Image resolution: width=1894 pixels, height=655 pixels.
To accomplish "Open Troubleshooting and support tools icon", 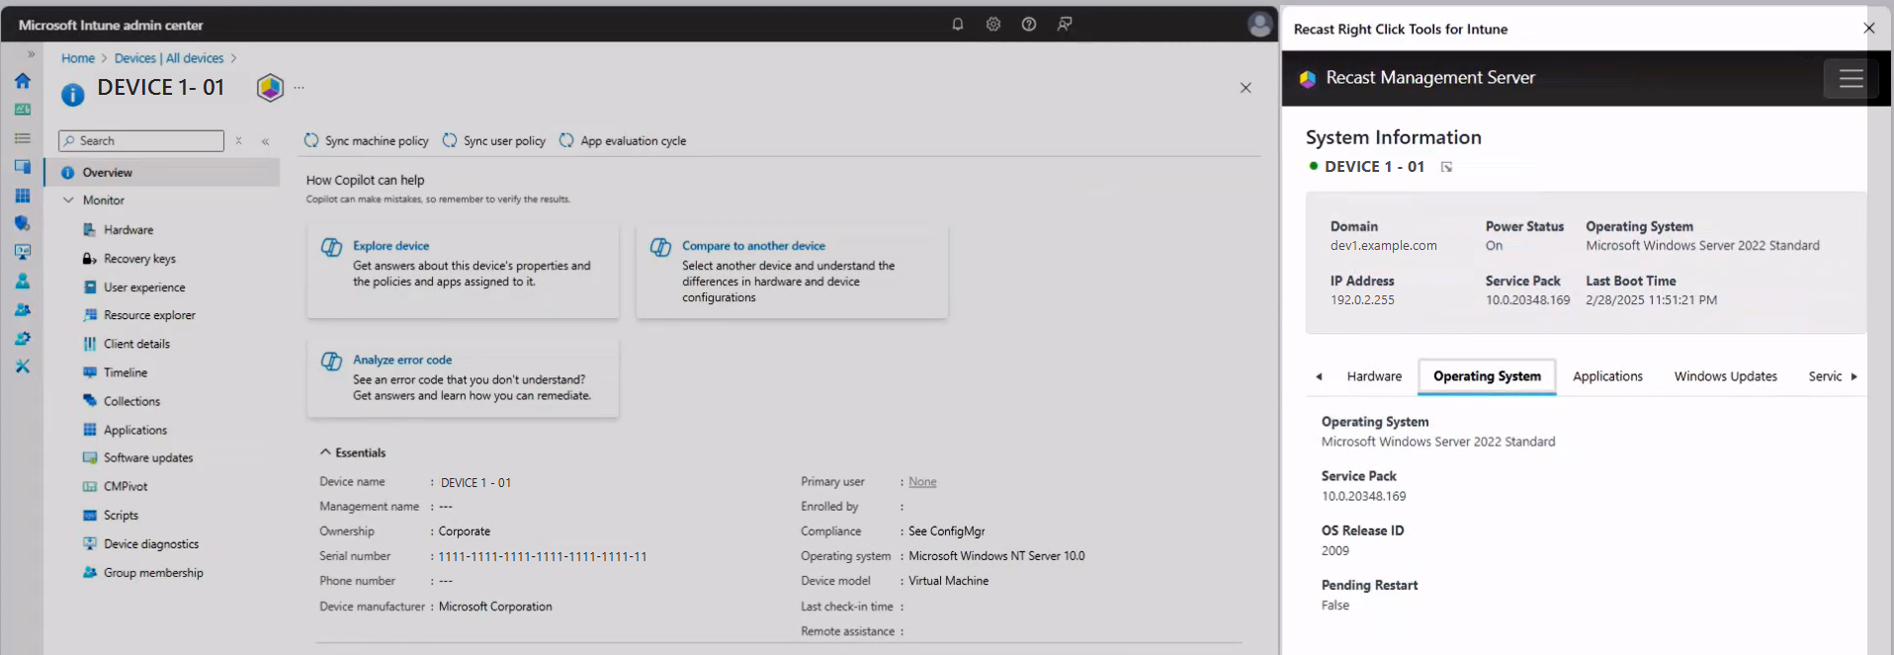I will [22, 367].
